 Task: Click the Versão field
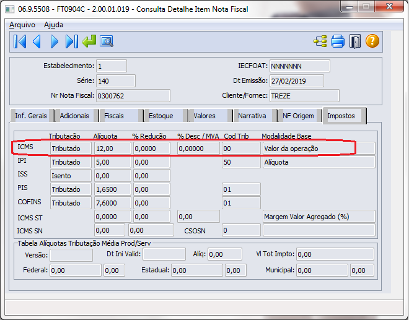click(x=71, y=255)
